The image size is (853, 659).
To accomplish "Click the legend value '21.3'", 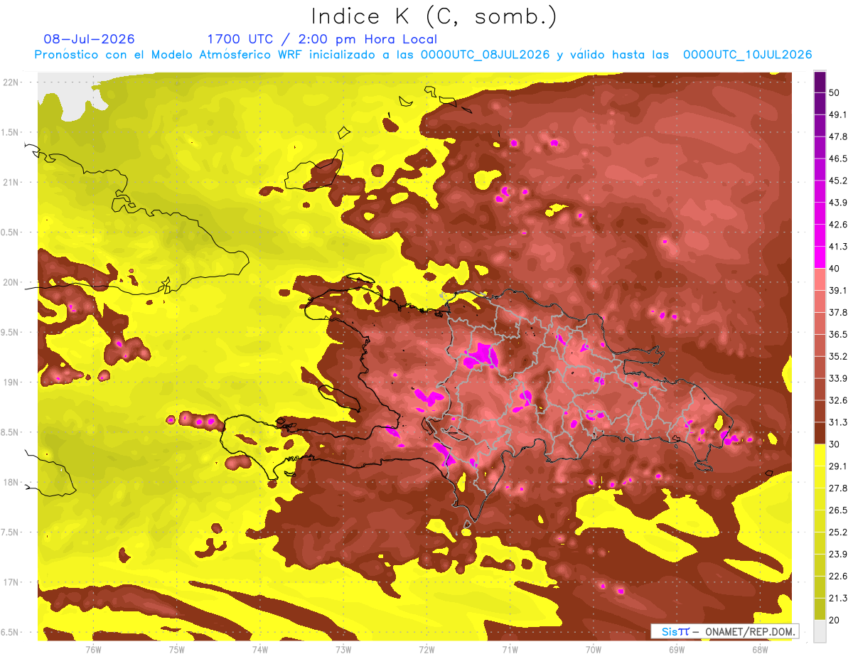I will 837,599.
